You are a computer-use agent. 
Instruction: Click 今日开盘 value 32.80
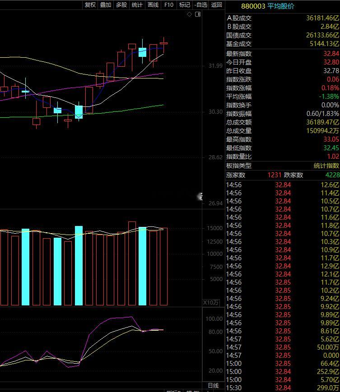331,62
